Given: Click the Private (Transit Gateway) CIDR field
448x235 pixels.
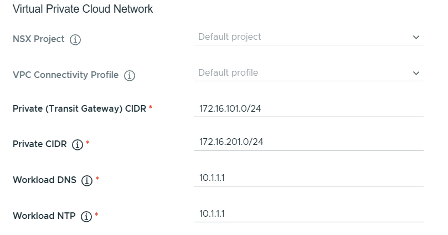Looking at the screenshot, I should coord(308,109).
